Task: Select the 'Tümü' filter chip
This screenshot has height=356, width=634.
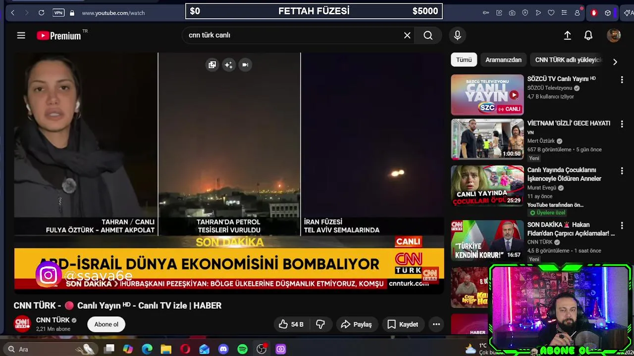Action: [x=464, y=60]
